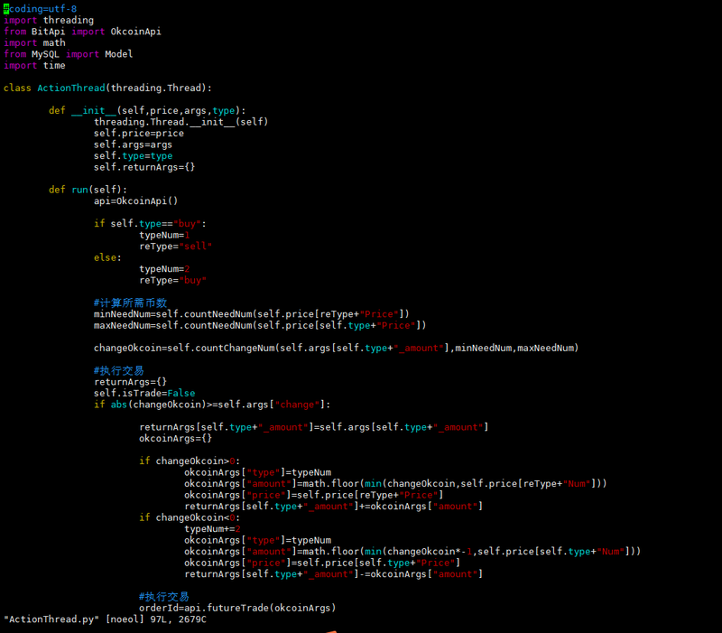Click second '#执行交易' comment above orderId
The width and height of the screenshot is (722, 633).
[x=164, y=597]
